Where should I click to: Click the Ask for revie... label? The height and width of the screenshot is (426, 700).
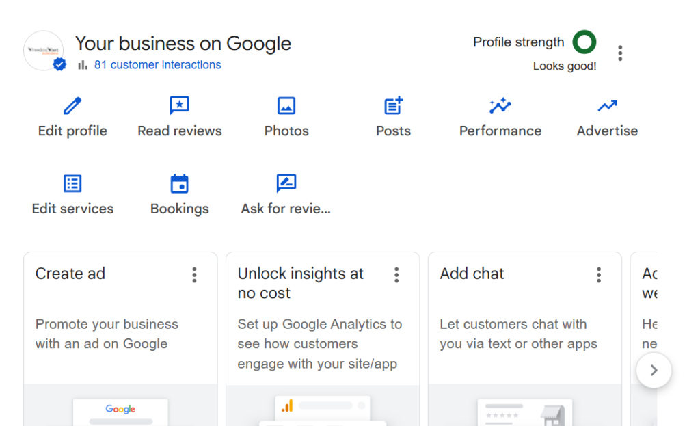(x=286, y=209)
